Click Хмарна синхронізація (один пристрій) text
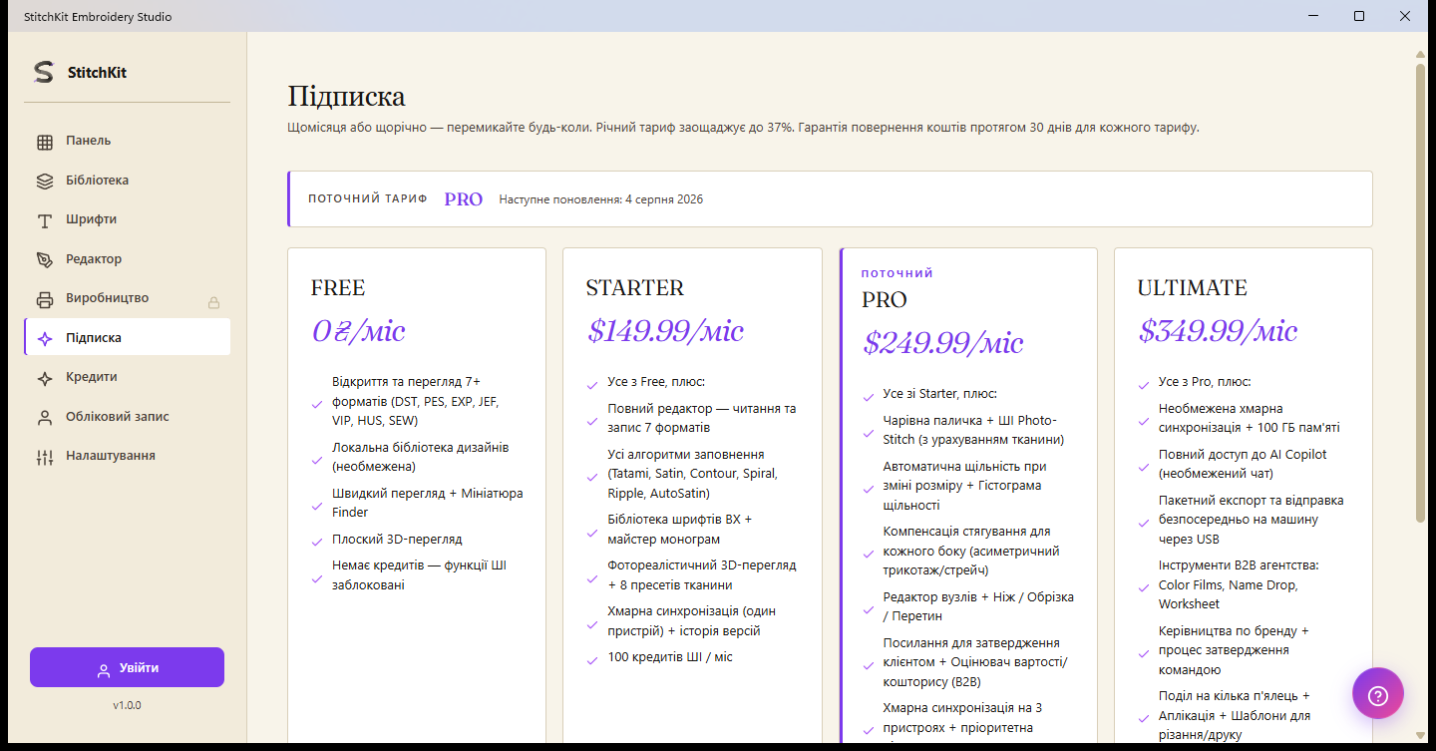 pyautogui.click(x=691, y=621)
